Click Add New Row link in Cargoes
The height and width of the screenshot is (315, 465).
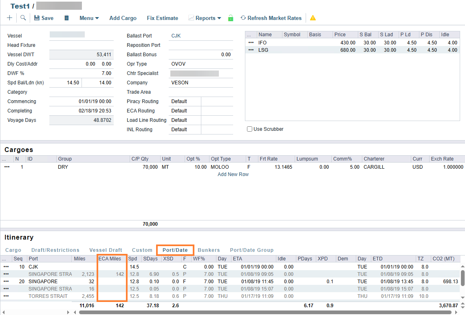point(233,174)
